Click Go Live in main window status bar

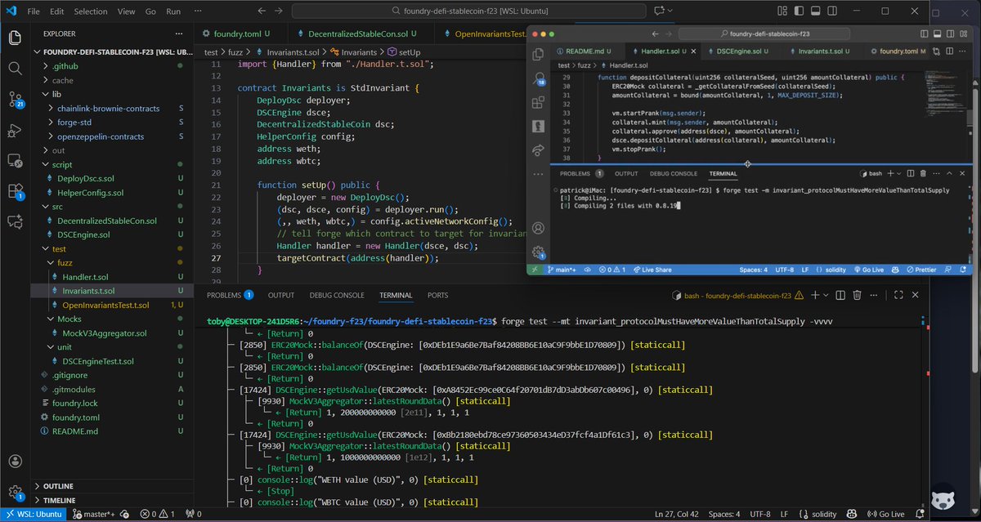[888, 514]
